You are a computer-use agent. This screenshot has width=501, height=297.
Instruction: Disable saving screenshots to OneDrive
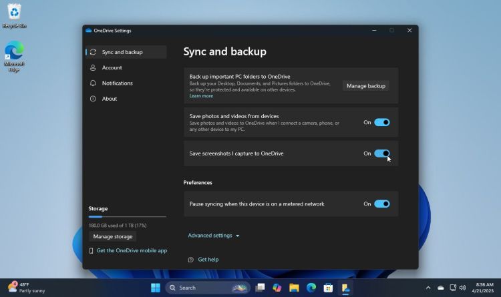[381, 154]
